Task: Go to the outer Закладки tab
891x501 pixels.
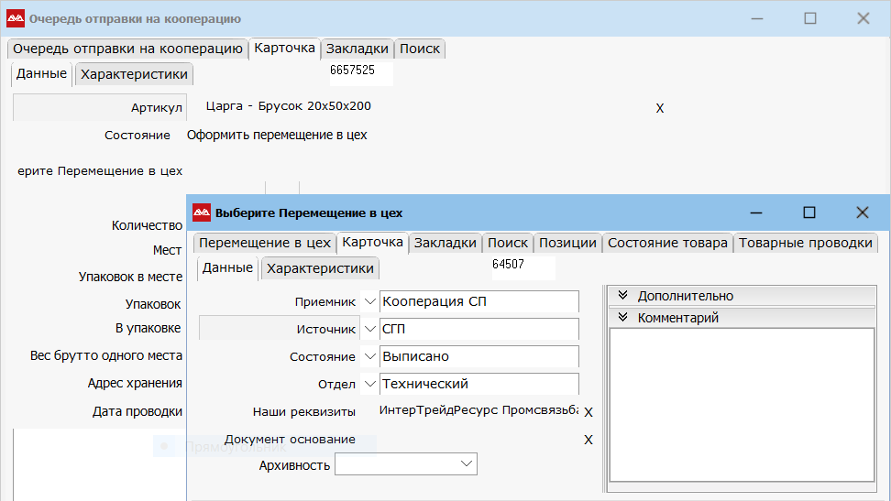Action: point(357,49)
